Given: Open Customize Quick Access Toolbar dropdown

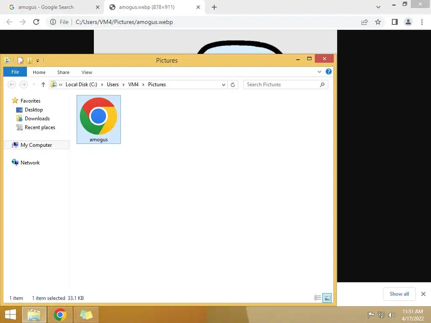Looking at the screenshot, I should (x=37, y=61).
